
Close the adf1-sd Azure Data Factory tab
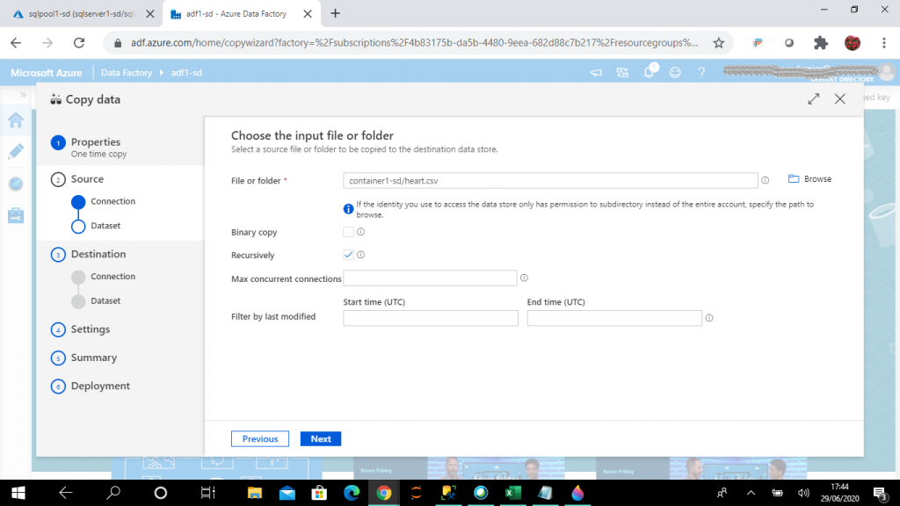pos(308,14)
